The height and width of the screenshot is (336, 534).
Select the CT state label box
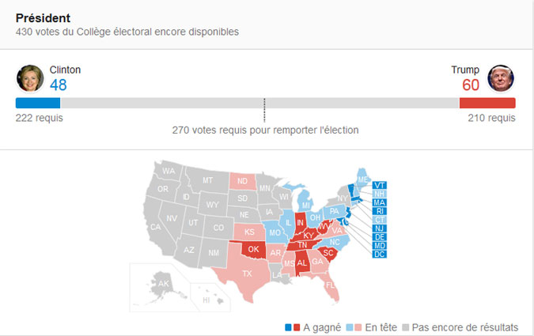[x=380, y=220]
